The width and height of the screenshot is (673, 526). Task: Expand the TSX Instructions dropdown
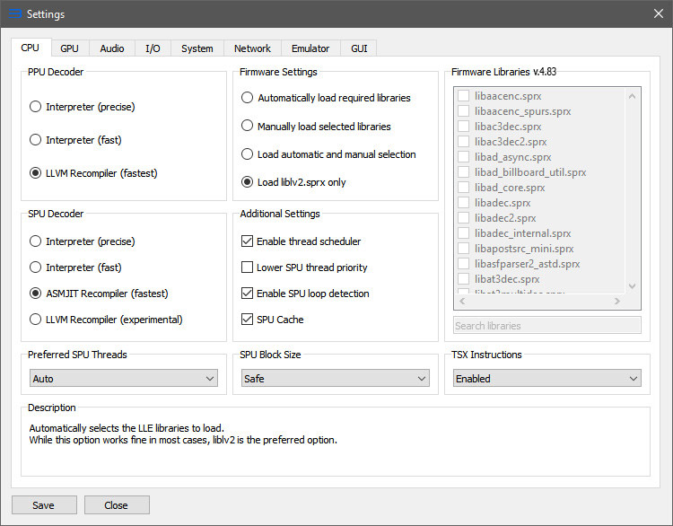(x=546, y=378)
